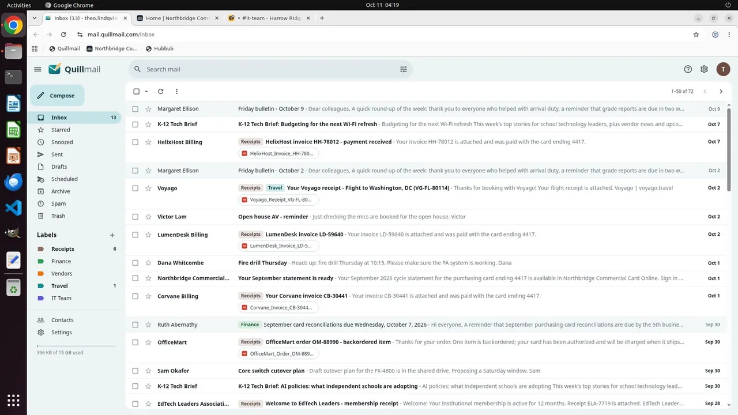Expand the select-all dropdown arrow
The height and width of the screenshot is (415, 738).
(146, 92)
